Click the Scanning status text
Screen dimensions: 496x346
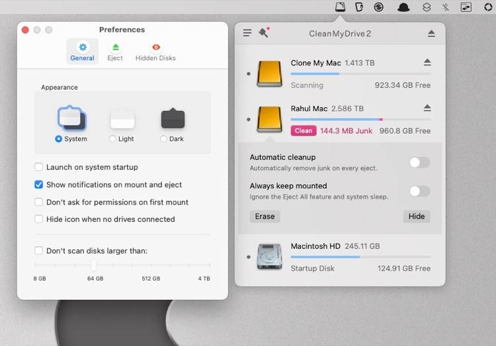[x=307, y=85]
